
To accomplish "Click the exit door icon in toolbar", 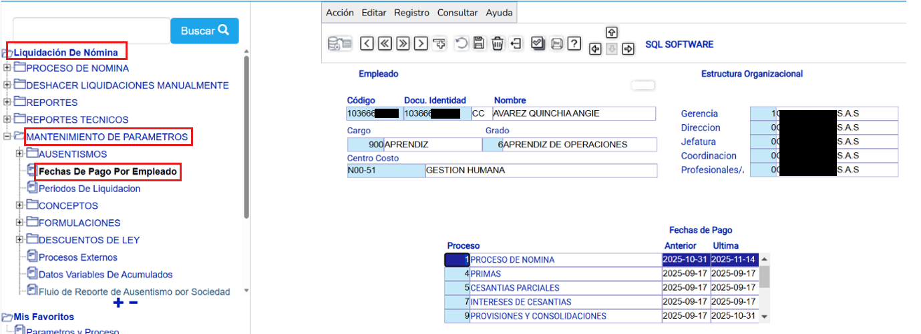I will (x=516, y=44).
